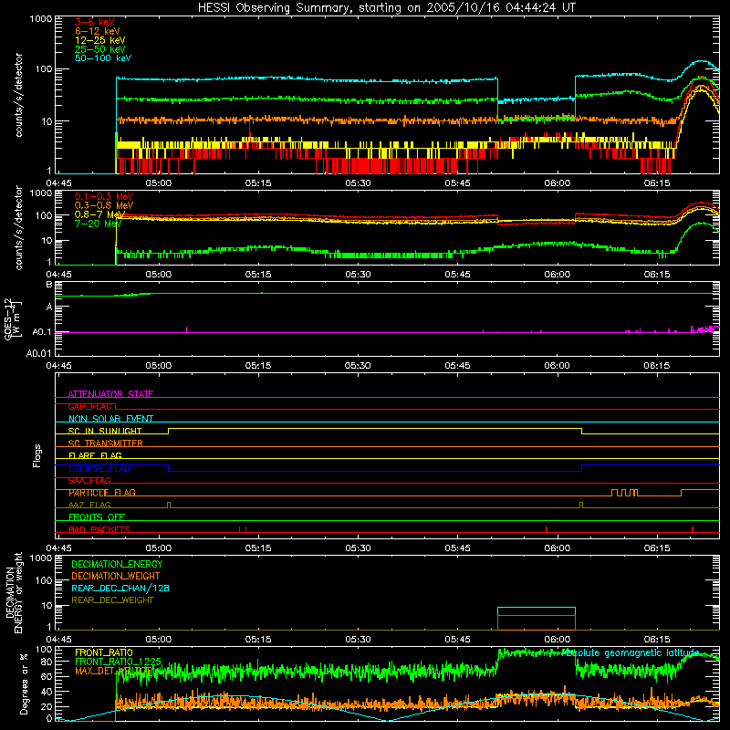Click the 0.1-0.3 MeV legend label

pos(104,196)
